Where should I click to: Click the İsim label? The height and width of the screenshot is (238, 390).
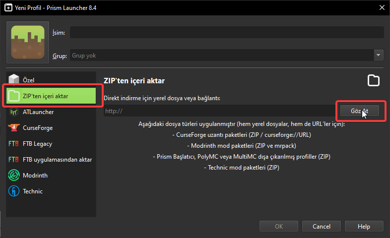tap(59, 33)
